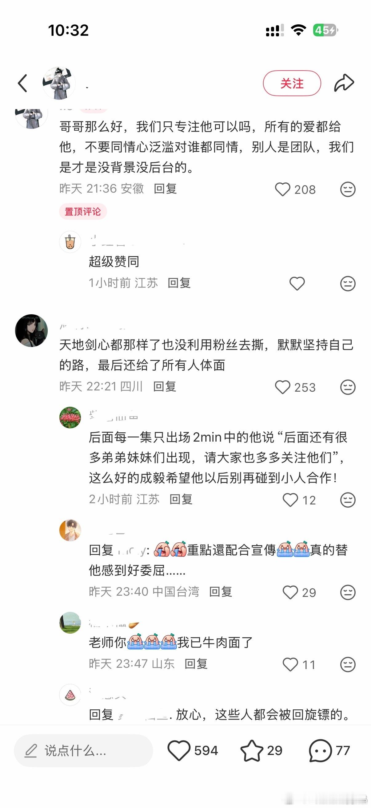Open comments via bubble icon showing 77
371x808 pixels.
[320, 751]
